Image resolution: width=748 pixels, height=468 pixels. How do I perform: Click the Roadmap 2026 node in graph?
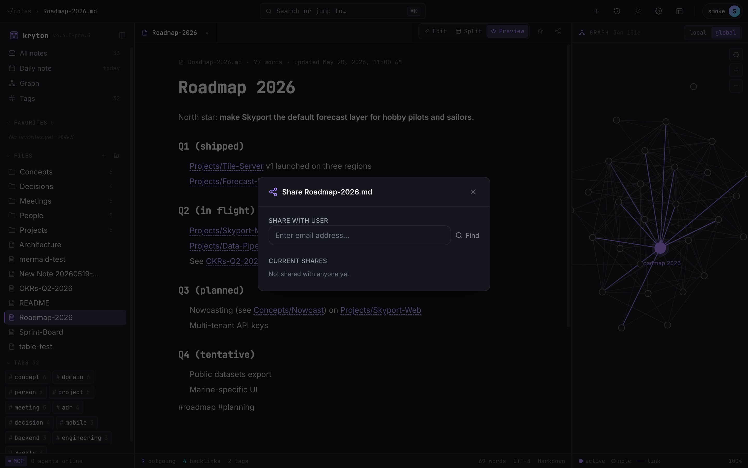tap(660, 248)
